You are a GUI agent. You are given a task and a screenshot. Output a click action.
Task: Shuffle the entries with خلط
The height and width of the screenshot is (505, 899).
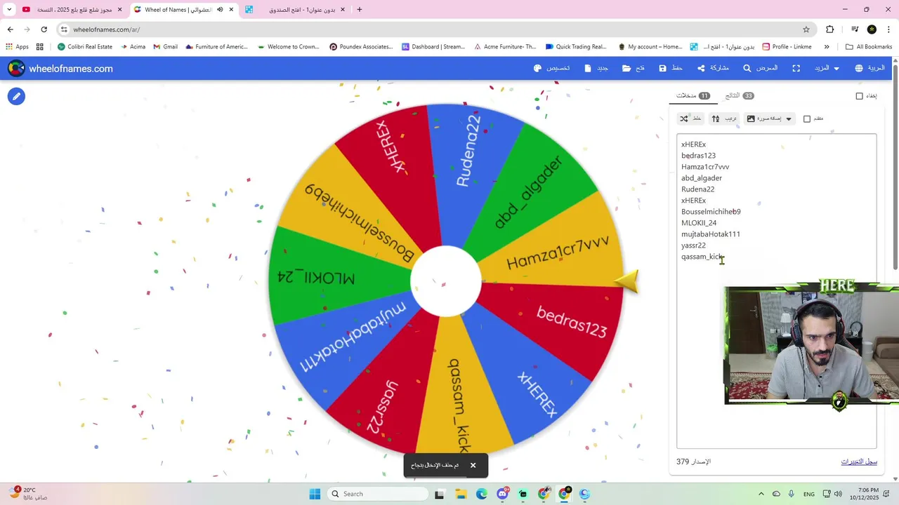coord(691,119)
